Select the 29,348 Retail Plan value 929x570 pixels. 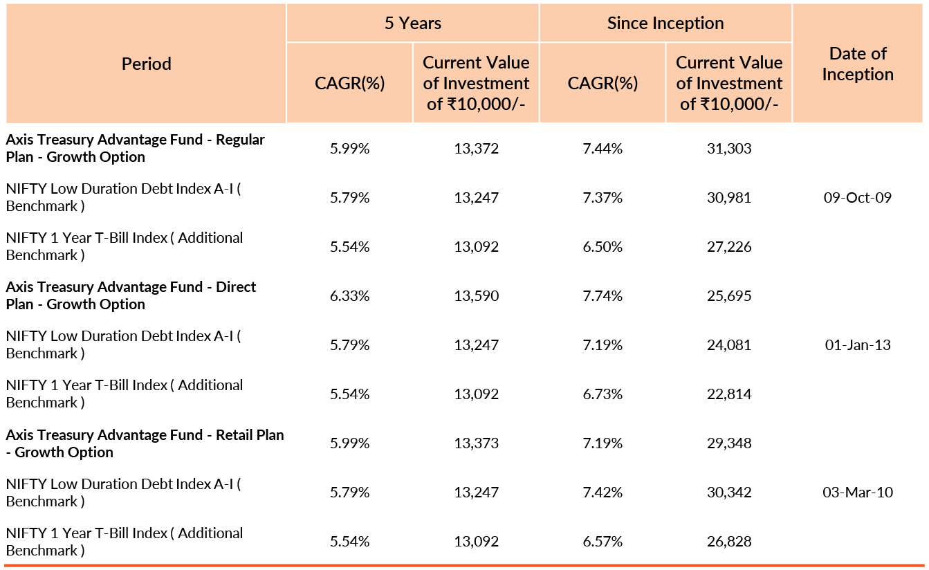(729, 443)
